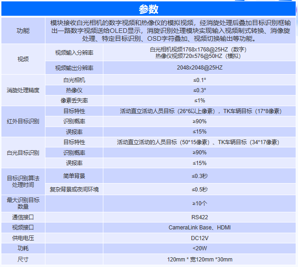The width and height of the screenshot is (298, 267).
Task: Click the 简单背景 label cell
Action: (x=74, y=176)
